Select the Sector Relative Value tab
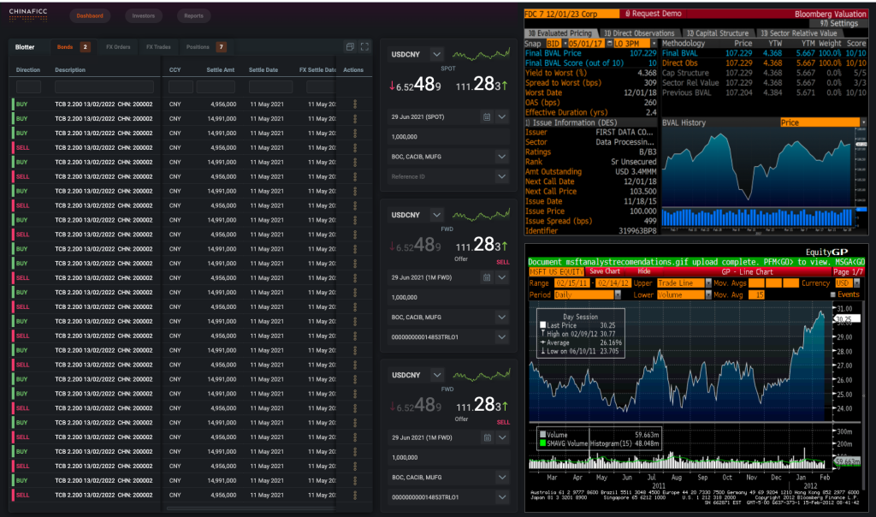This screenshot has width=876, height=517. [798, 33]
